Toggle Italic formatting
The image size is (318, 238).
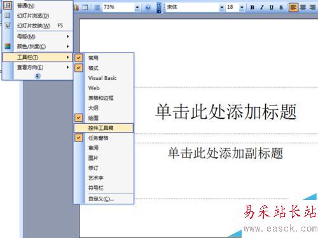pyautogui.click(x=262, y=8)
